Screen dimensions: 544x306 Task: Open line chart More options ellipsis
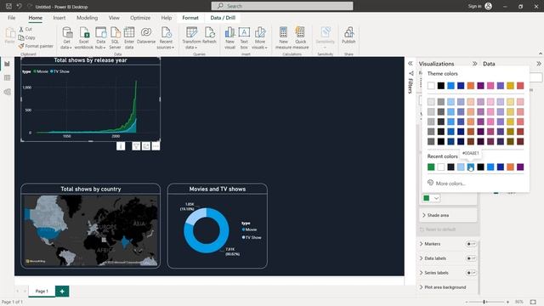[x=156, y=146]
